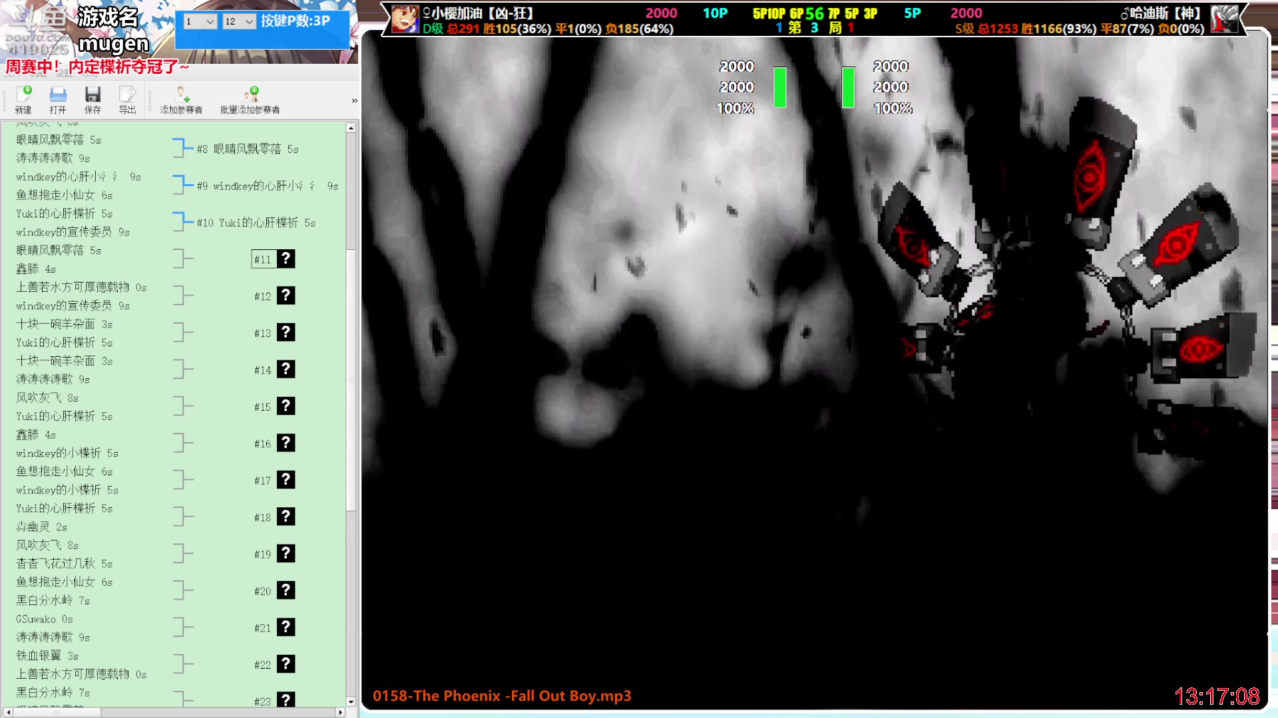Click the question mark icon for match #21

pyautogui.click(x=286, y=628)
